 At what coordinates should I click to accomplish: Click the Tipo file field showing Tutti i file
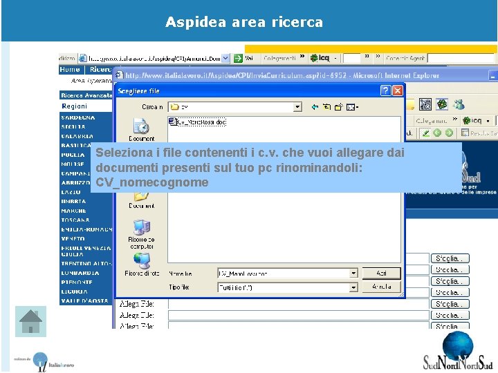pos(284,287)
